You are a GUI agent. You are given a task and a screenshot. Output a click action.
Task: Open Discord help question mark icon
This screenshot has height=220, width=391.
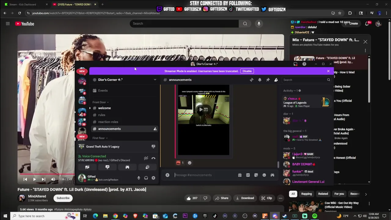tap(304, 64)
